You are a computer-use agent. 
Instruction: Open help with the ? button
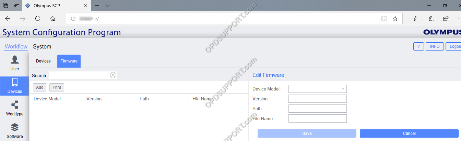(x=418, y=46)
